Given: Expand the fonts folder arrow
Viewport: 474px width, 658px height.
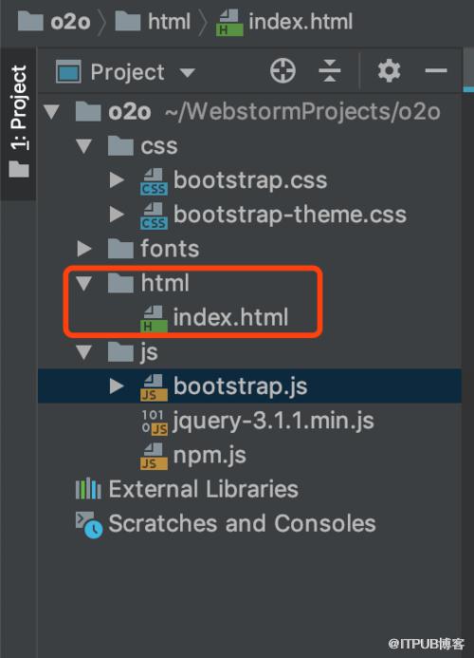Looking at the screenshot, I should tap(84, 249).
